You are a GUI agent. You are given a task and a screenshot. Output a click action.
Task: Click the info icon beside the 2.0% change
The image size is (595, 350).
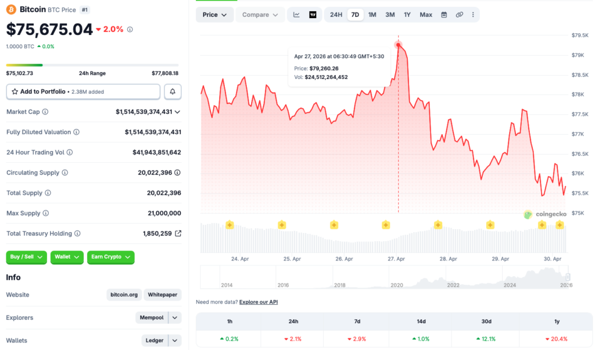tap(130, 30)
